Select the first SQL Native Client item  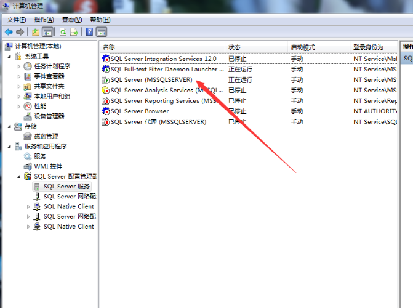69,206
